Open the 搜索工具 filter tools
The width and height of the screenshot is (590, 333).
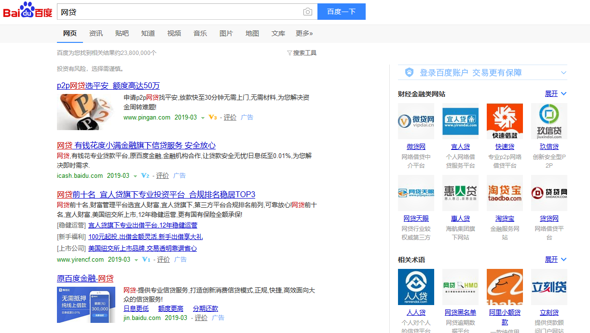(x=302, y=53)
